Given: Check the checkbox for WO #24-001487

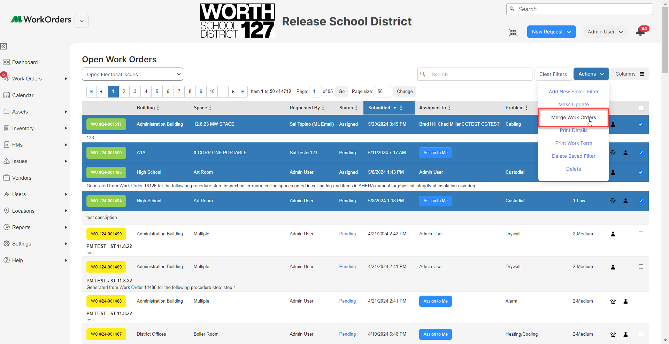Looking at the screenshot, I should coord(641,334).
